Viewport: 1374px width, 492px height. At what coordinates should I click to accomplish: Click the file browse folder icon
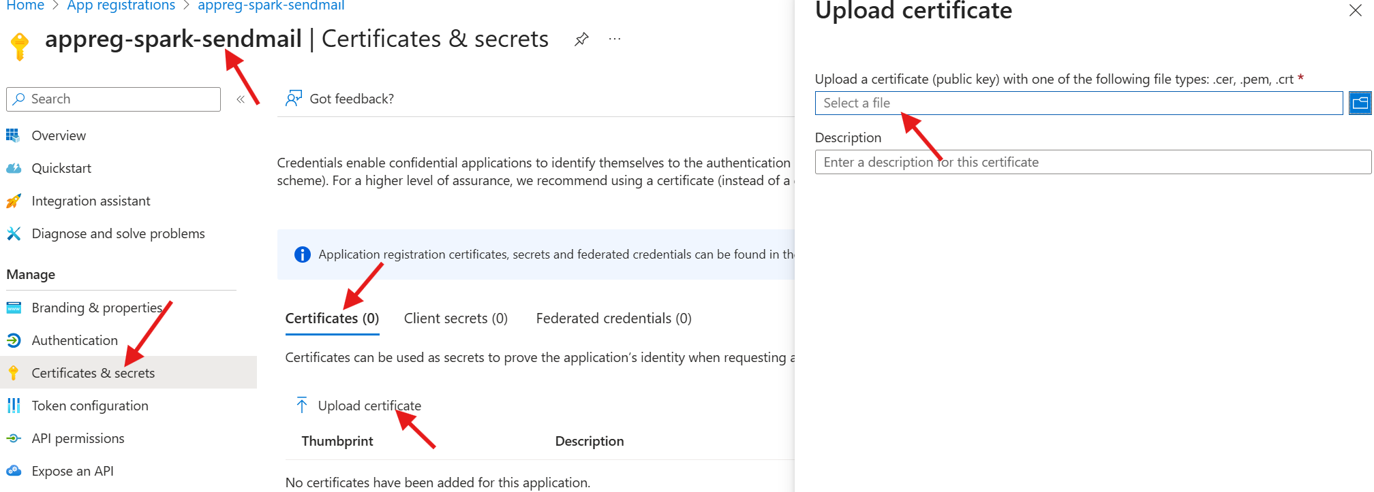[x=1360, y=103]
